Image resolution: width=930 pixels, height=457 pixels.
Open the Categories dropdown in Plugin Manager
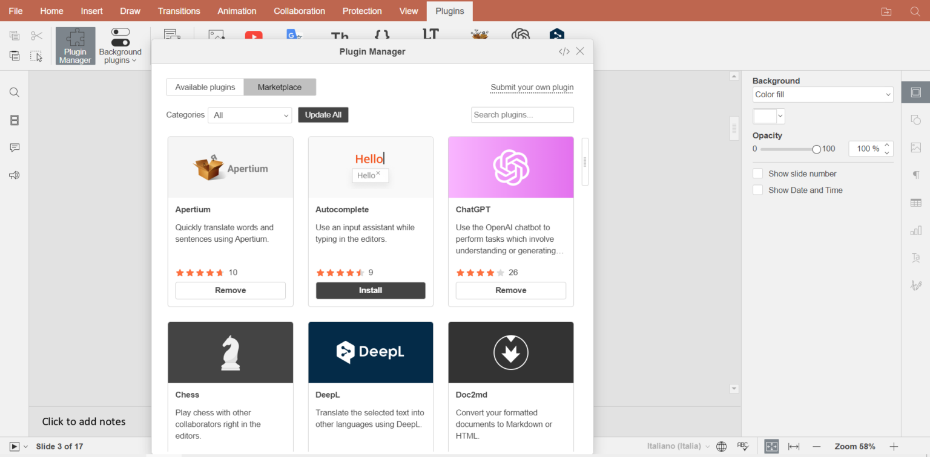[249, 115]
